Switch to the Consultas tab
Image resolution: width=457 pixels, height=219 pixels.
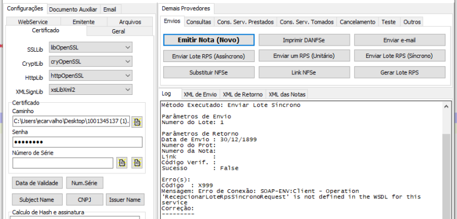click(x=199, y=22)
